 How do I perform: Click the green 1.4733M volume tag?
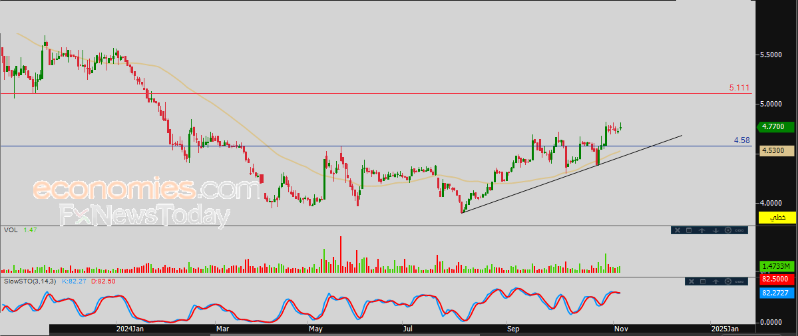pos(777,266)
